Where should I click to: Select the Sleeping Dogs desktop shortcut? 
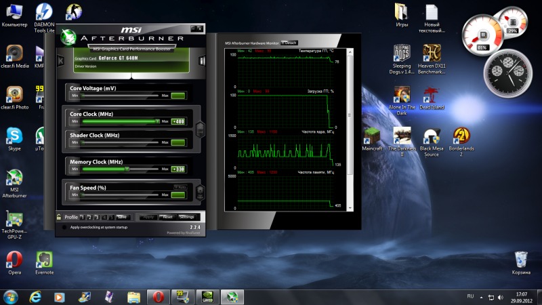pos(402,59)
